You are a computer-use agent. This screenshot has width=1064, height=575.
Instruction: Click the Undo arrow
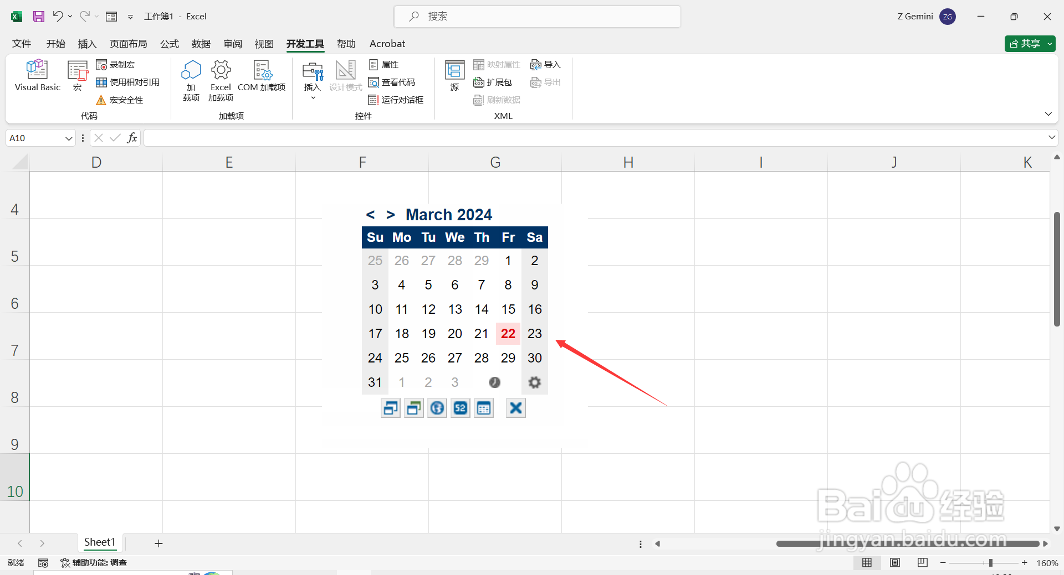pyautogui.click(x=58, y=17)
